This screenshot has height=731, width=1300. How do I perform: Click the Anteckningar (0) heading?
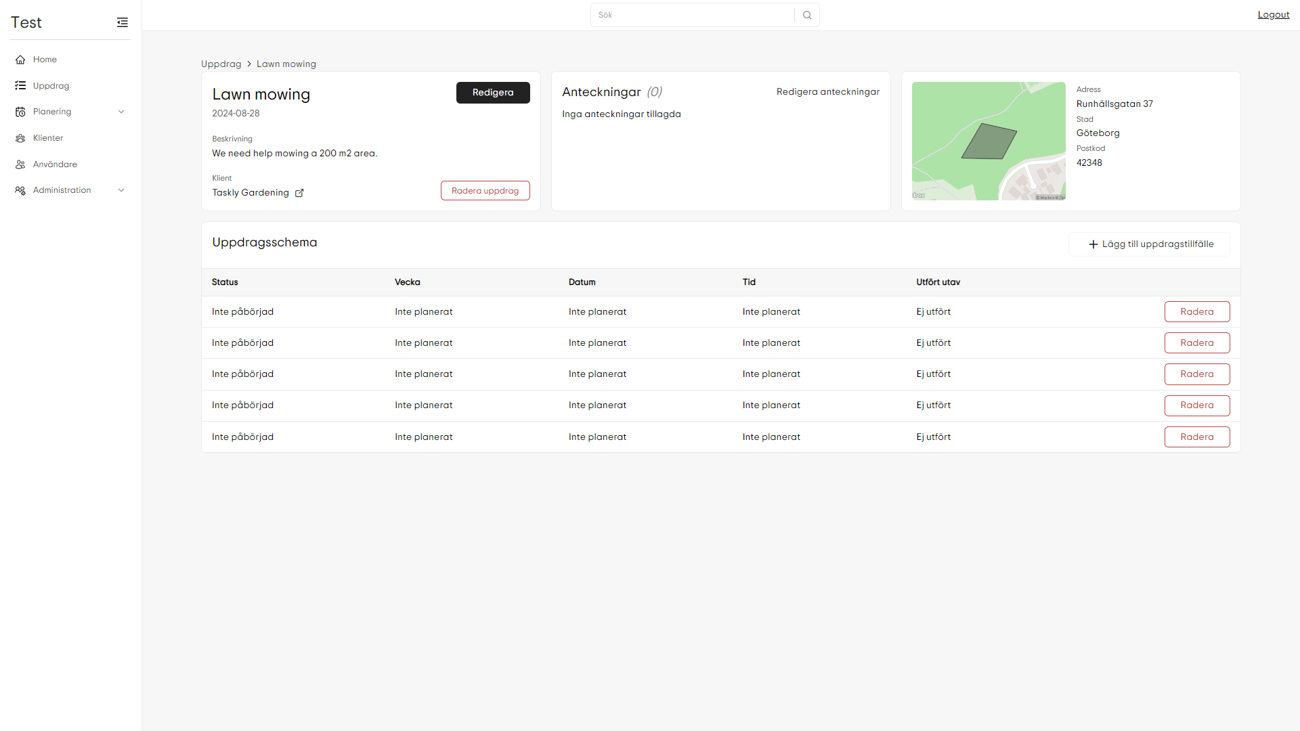(x=612, y=92)
